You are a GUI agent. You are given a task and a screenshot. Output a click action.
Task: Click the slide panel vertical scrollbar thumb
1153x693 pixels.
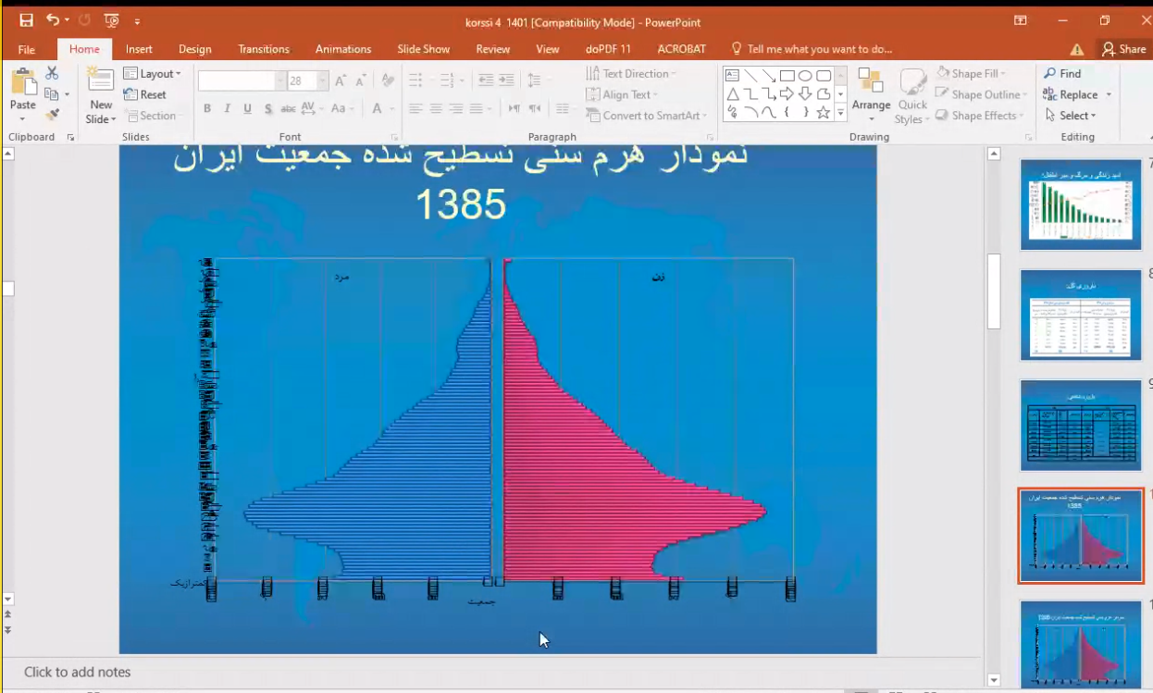(994, 291)
